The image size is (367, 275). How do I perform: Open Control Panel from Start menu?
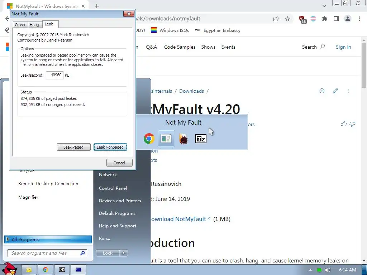(x=113, y=188)
